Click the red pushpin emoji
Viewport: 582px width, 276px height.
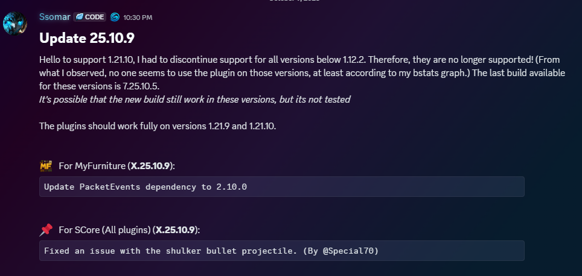[46, 229]
